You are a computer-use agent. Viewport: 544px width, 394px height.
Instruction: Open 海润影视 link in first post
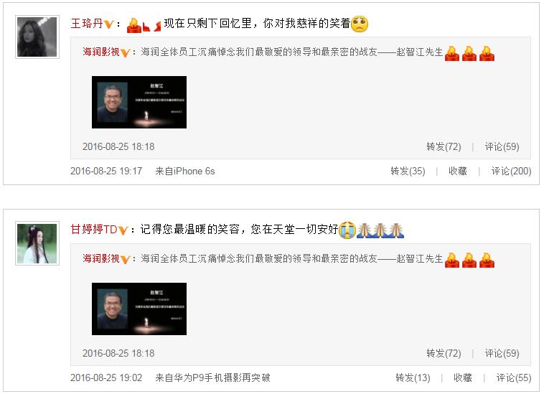(101, 52)
